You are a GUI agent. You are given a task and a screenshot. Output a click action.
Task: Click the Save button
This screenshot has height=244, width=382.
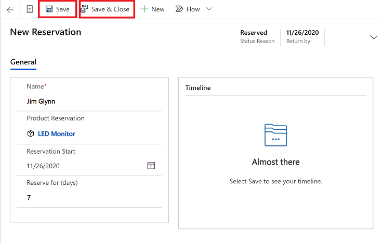pyautogui.click(x=58, y=9)
